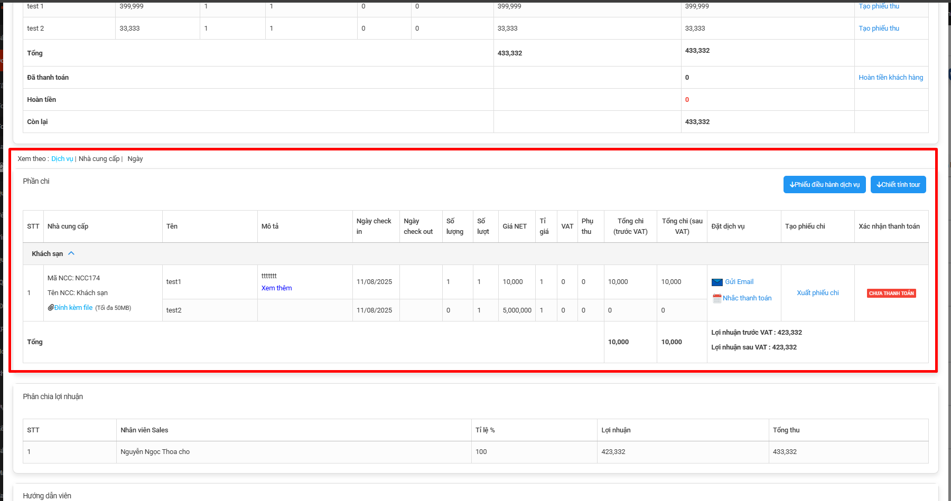951x501 pixels.
Task: Click the paperclip icon for Đính kèm file
Action: 51,307
